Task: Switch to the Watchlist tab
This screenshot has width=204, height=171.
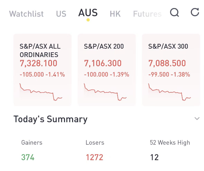Action: pos(26,14)
